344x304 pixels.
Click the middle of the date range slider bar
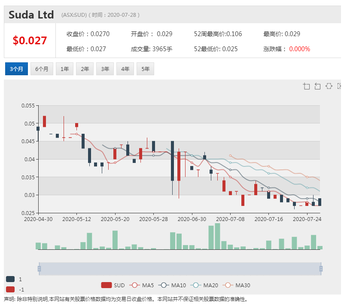pos(180,269)
